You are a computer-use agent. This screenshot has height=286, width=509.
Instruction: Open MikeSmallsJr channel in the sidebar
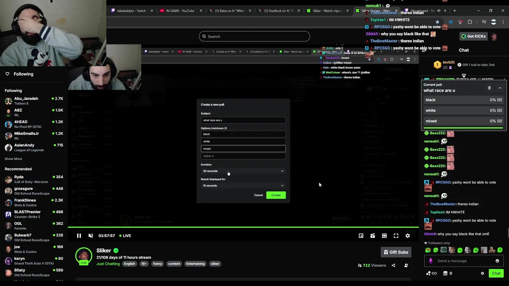pyautogui.click(x=34, y=136)
